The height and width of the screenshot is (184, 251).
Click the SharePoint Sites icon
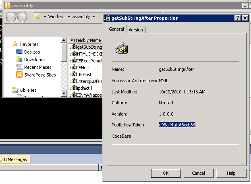click(19, 74)
